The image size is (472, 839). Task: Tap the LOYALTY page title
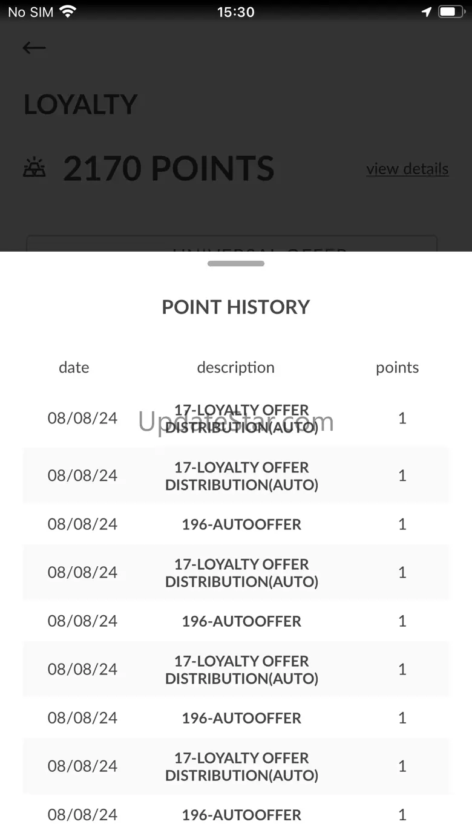click(x=80, y=105)
